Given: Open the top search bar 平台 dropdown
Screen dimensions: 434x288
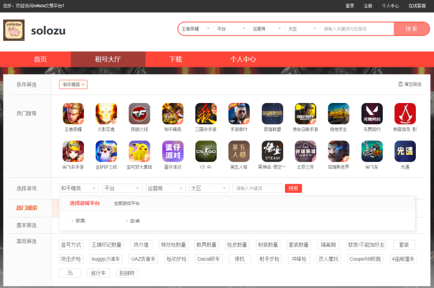Looking at the screenshot, I should [231, 29].
